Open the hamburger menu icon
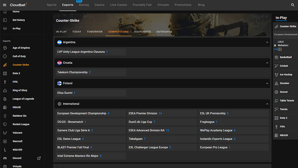Viewport: 298px width, 168px height. 4,5
